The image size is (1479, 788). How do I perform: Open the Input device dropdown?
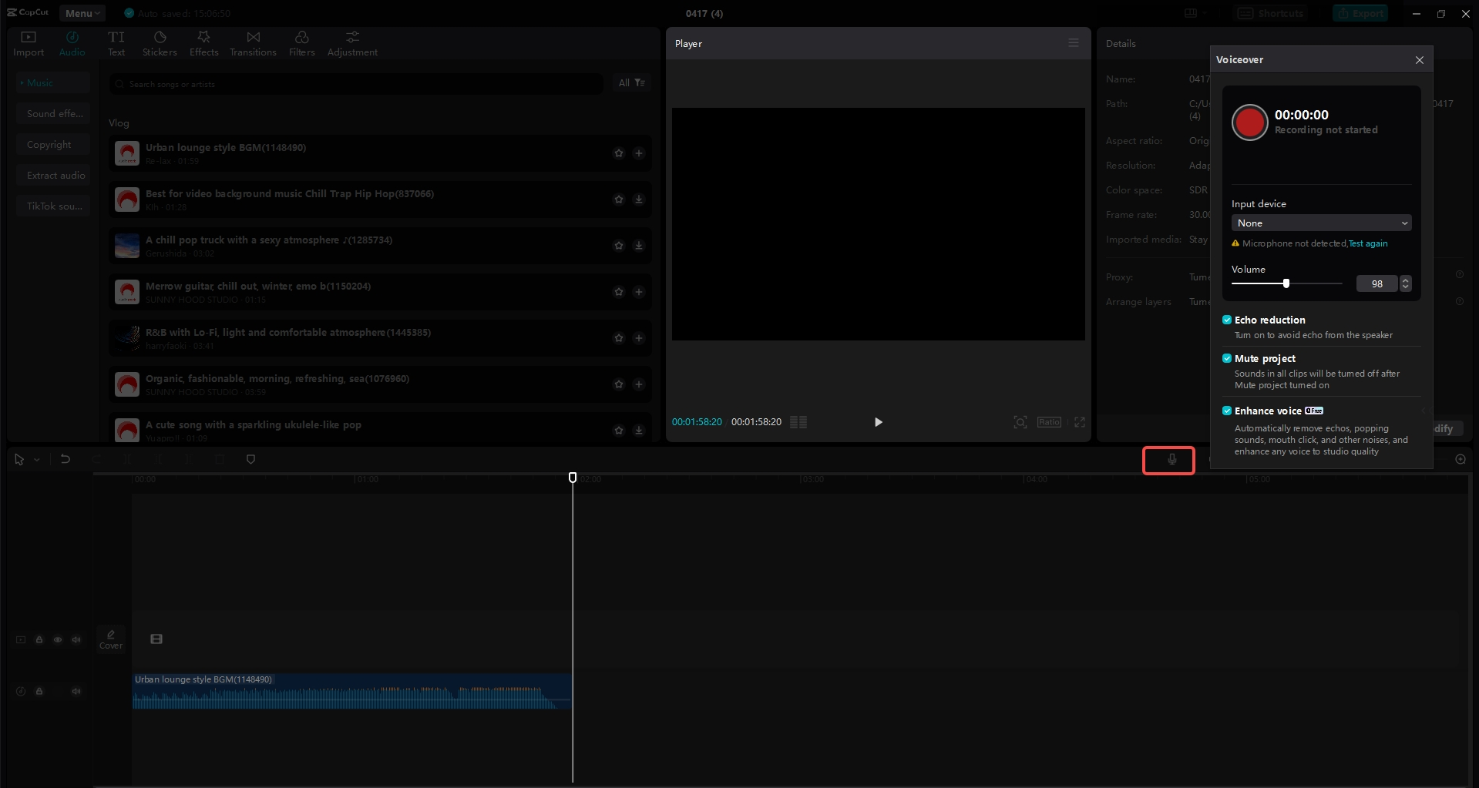(x=1321, y=223)
